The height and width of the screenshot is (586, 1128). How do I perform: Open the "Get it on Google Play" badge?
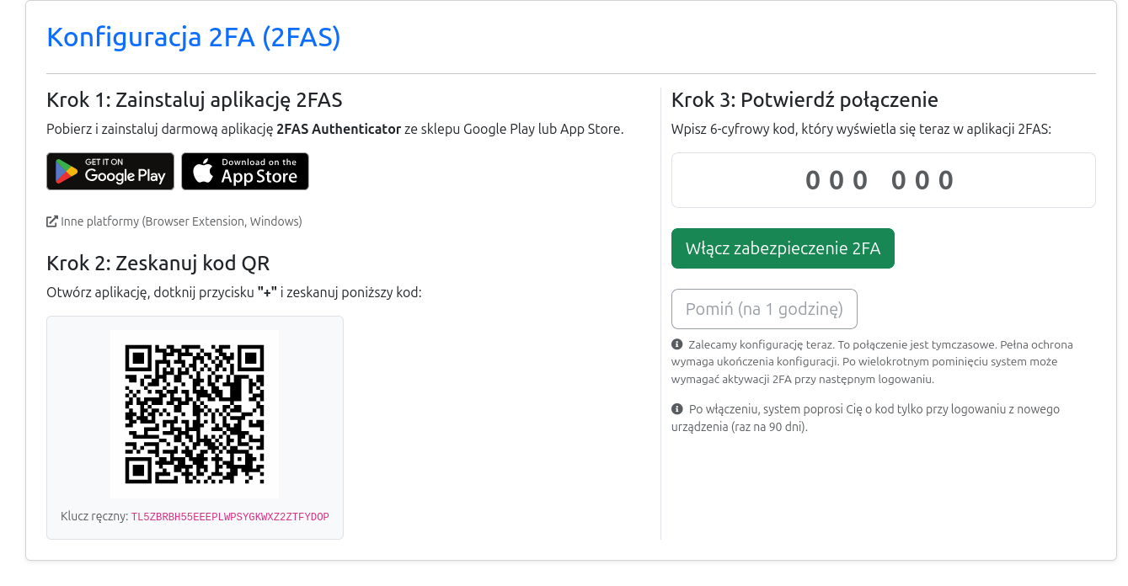tap(110, 172)
